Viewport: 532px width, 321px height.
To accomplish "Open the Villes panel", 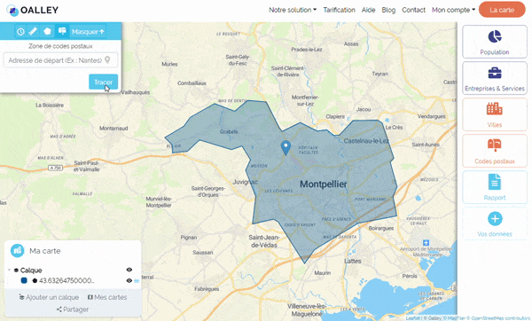I will (495, 114).
